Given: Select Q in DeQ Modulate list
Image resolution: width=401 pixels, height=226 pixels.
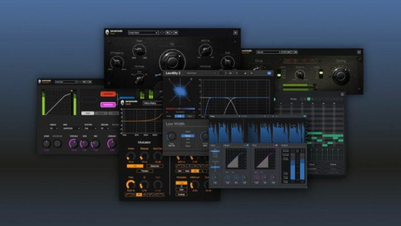Looking at the screenshot, I should [x=181, y=187].
